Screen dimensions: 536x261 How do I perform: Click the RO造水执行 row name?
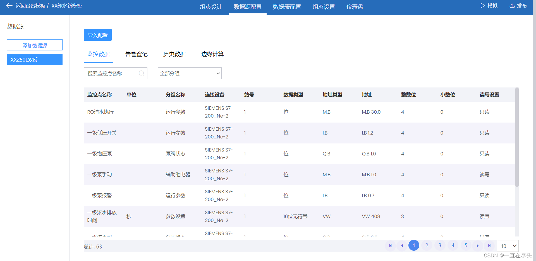[100, 112]
